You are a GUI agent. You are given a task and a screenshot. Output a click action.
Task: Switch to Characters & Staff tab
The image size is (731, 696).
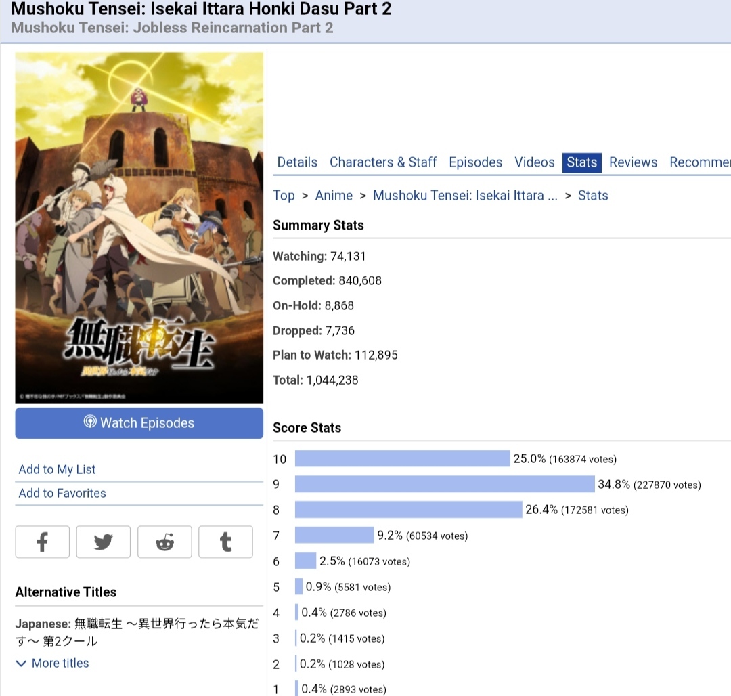383,162
